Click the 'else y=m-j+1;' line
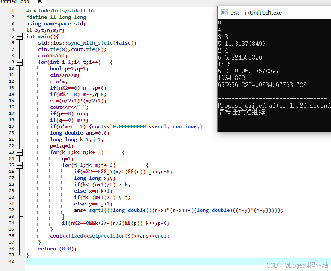The image size is (331, 271). (93, 204)
